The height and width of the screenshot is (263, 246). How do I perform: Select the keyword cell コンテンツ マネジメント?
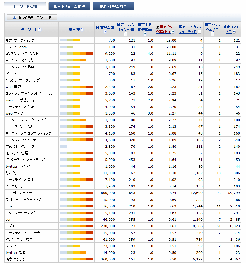22,54
